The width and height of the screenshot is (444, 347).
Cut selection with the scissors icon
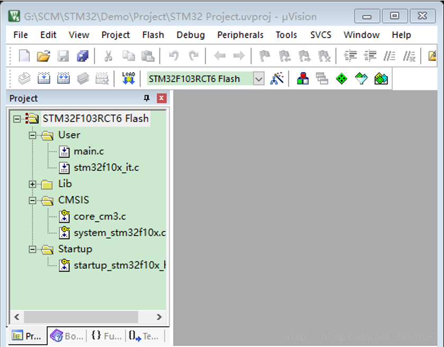(x=108, y=56)
